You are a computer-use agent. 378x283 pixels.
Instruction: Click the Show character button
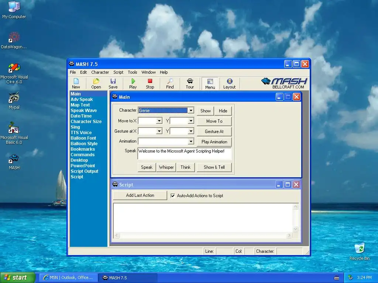(x=205, y=111)
